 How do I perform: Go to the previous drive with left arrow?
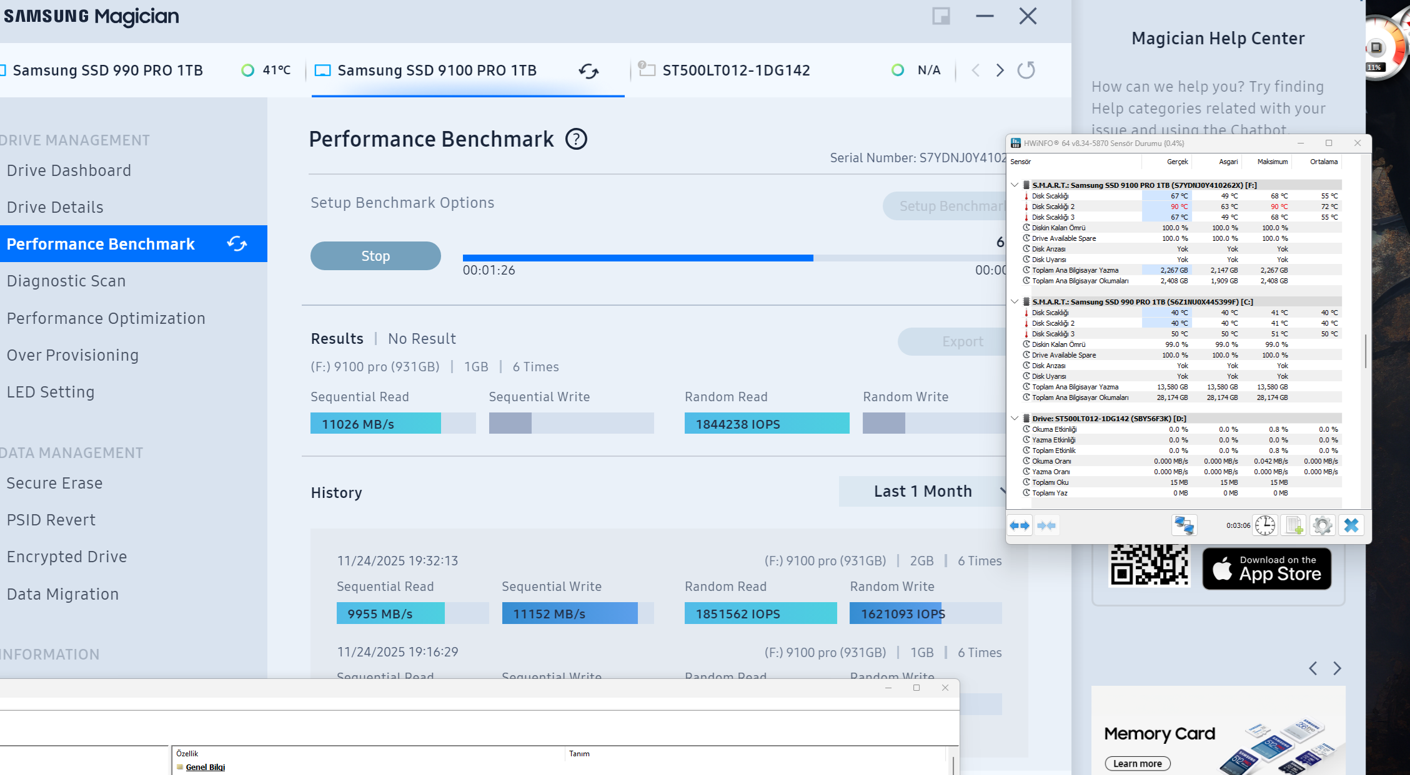pos(976,70)
